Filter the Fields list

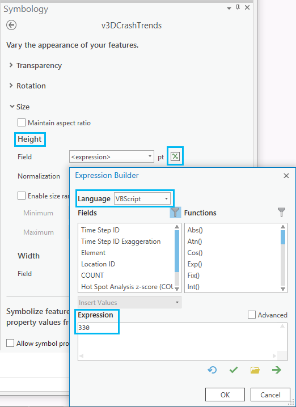(x=175, y=213)
